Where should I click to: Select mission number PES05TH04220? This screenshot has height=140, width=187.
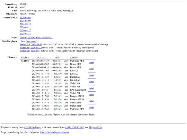(x=27, y=14)
